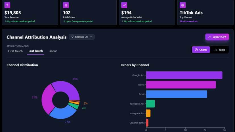Click the Instagram Ads orange bar
This screenshot has width=235, height=132.
coord(148,113)
